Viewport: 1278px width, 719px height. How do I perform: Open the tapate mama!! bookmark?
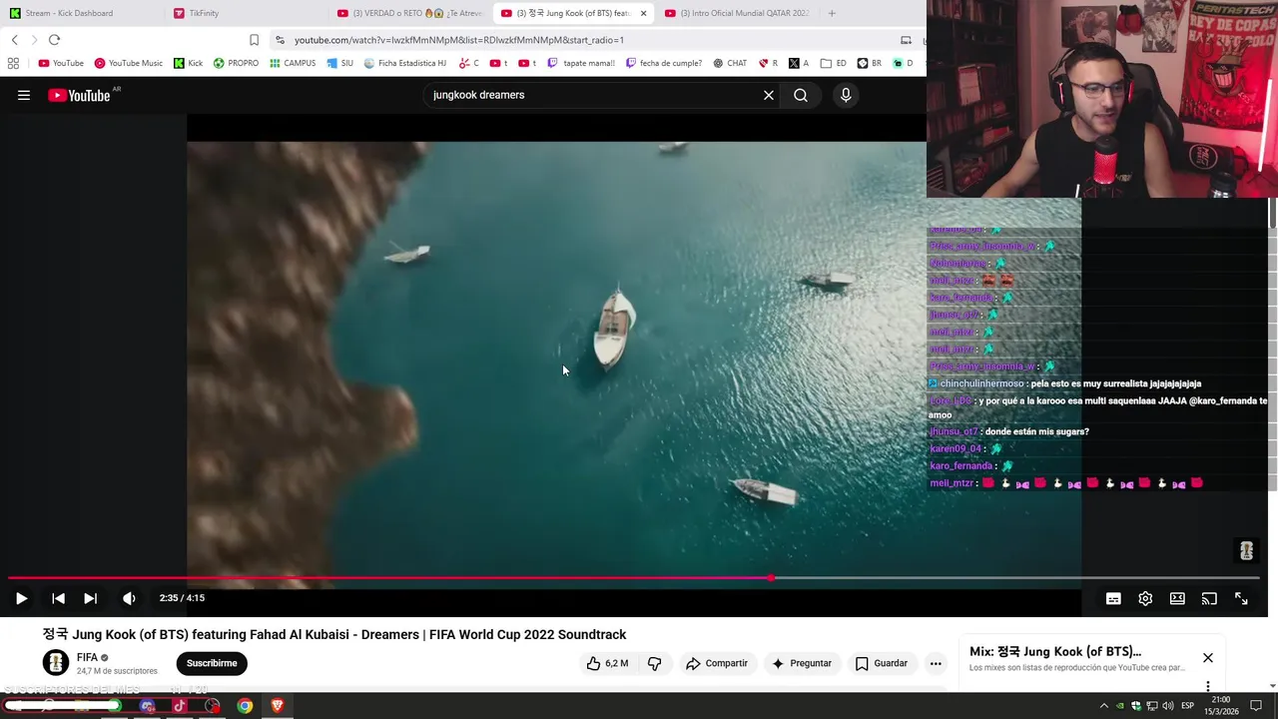pyautogui.click(x=581, y=63)
